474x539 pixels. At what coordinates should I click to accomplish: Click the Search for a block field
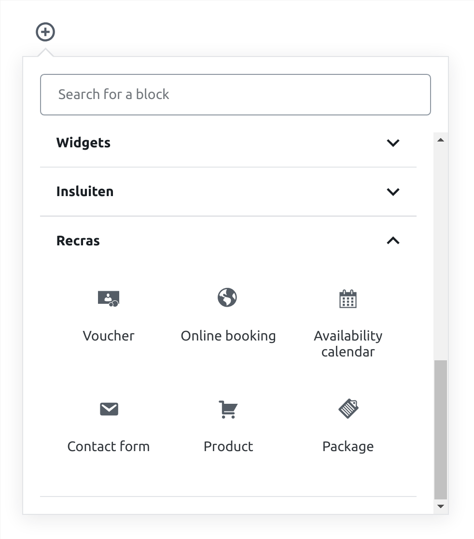click(236, 95)
